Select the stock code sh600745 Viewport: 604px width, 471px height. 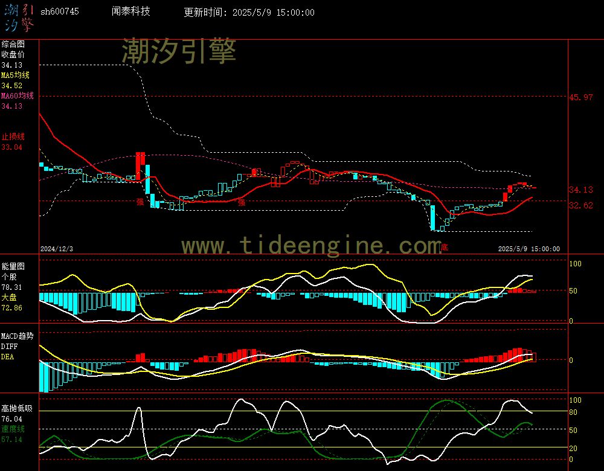pos(60,11)
